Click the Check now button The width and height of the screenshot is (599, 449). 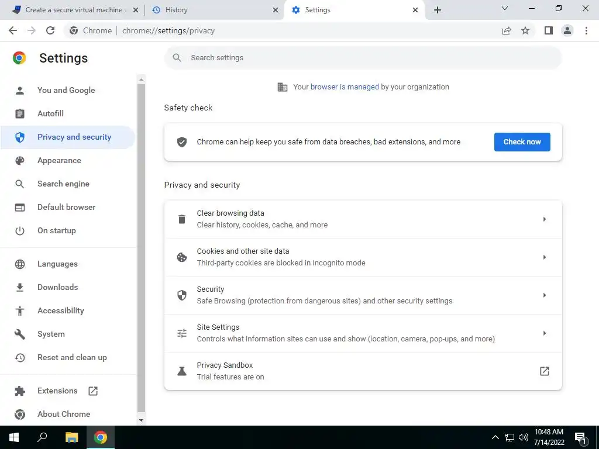point(522,142)
